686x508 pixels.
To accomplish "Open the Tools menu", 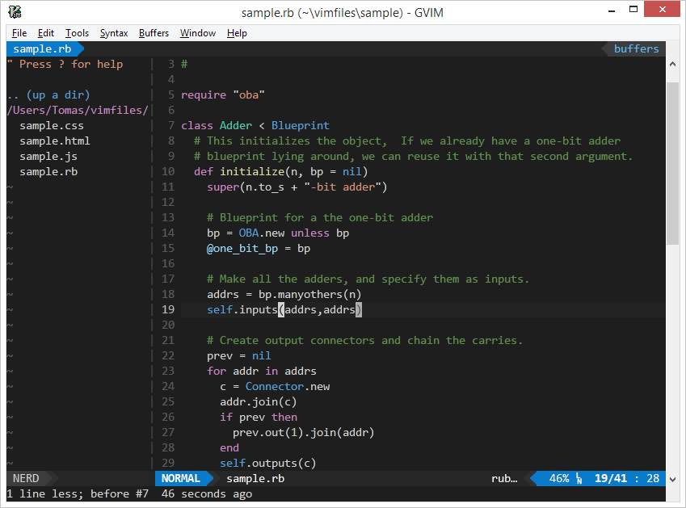I will click(77, 33).
